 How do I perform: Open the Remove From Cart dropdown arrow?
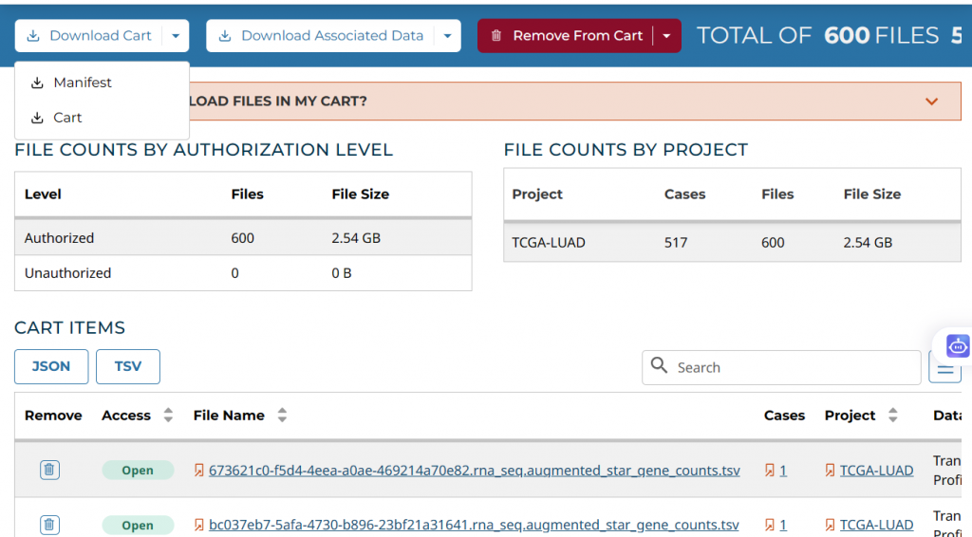pyautogui.click(x=666, y=36)
